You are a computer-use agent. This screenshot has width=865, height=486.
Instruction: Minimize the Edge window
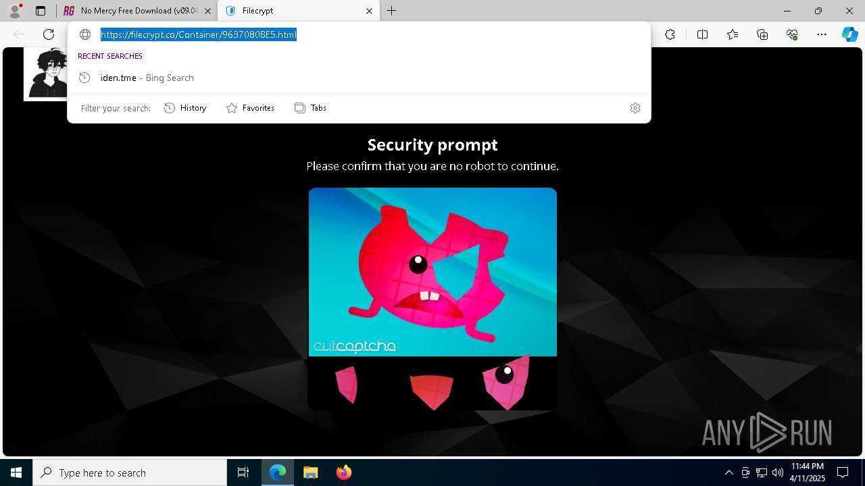coord(787,11)
